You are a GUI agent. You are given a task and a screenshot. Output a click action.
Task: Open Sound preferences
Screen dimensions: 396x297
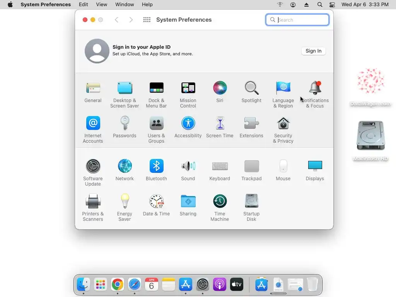click(x=188, y=170)
